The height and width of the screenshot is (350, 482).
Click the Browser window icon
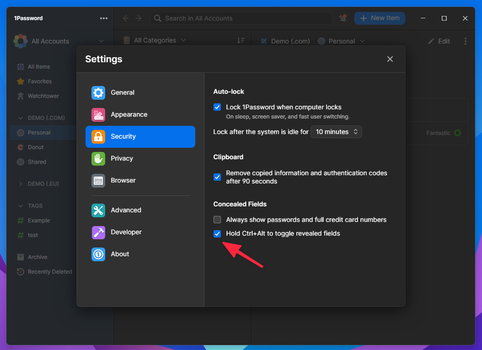[98, 181]
